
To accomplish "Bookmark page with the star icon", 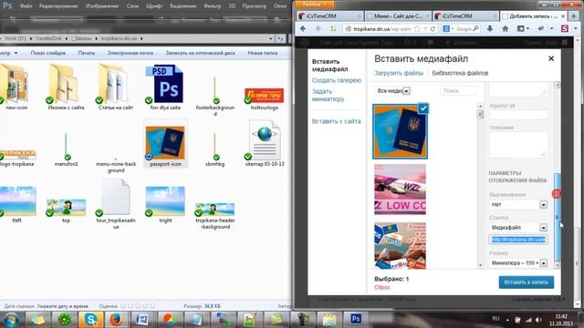I will 417,28.
